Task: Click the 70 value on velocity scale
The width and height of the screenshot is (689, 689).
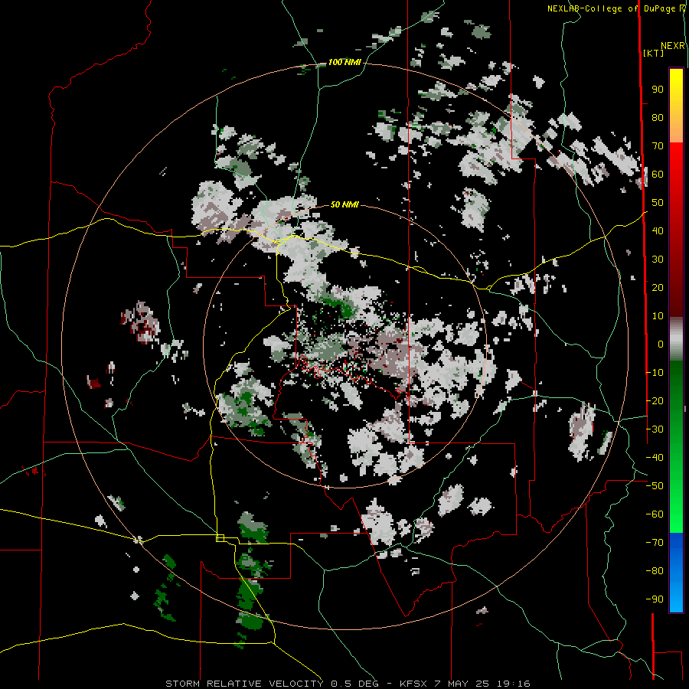Action: (x=658, y=146)
